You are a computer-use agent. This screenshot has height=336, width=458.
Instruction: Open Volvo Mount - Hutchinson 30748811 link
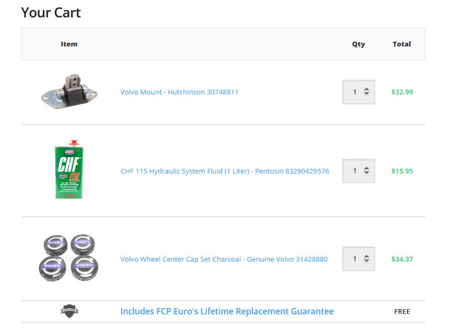point(179,92)
